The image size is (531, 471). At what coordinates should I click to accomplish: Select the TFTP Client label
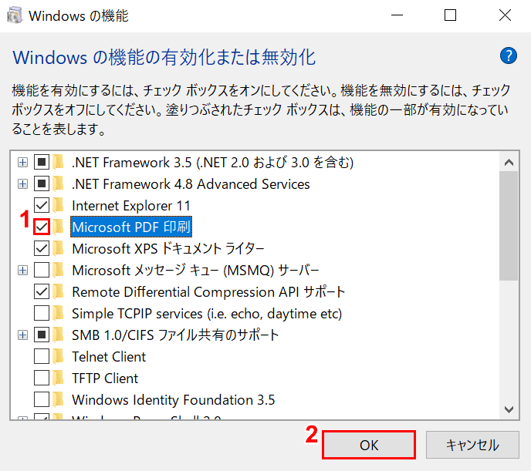click(x=105, y=378)
